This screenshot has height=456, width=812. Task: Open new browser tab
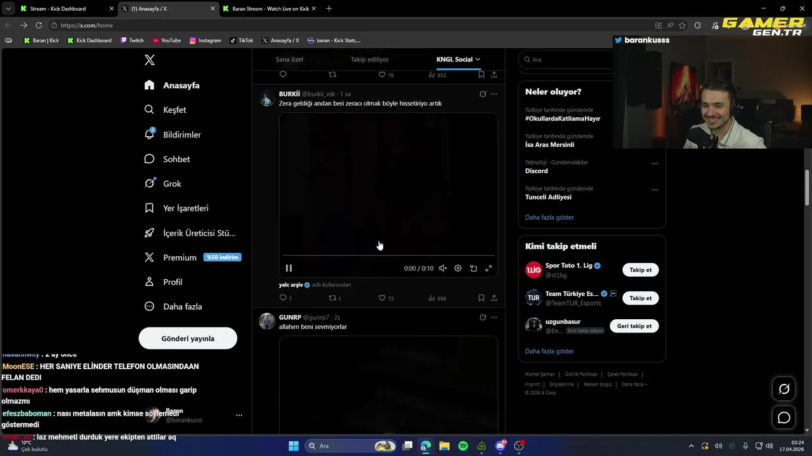point(329,9)
